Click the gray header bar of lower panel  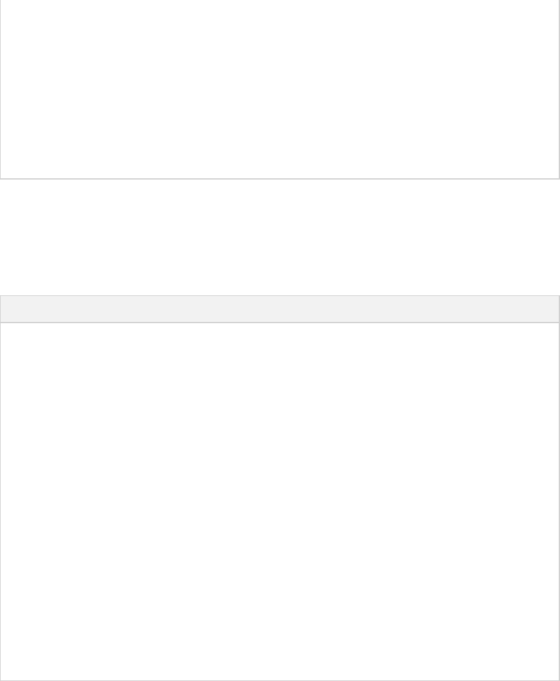coord(280,309)
